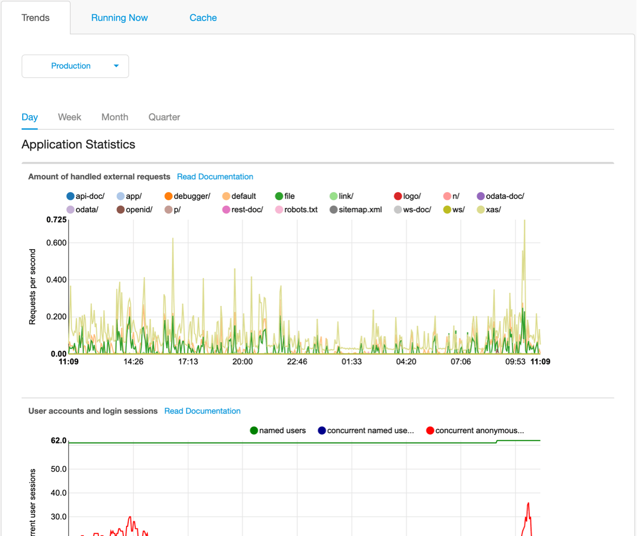The width and height of the screenshot is (637, 536).
Task: Open Read Documentation for user accounts
Action: coord(202,411)
